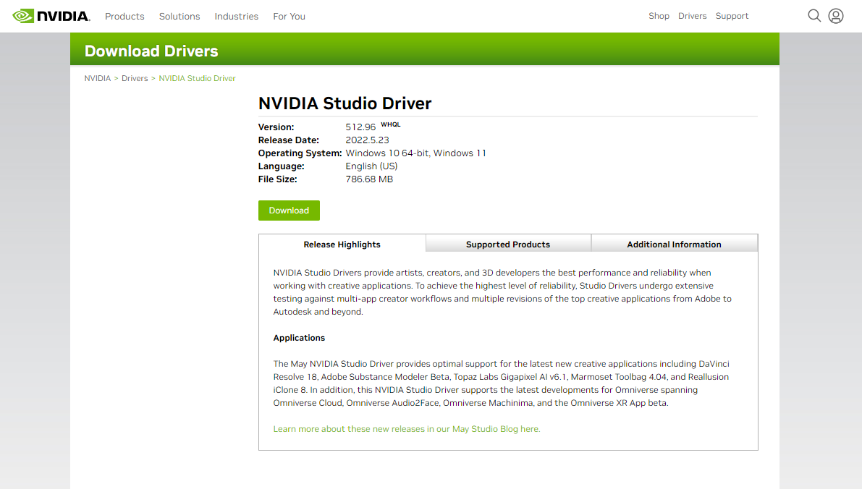
Task: Click the Language: label
Action: 281,166
